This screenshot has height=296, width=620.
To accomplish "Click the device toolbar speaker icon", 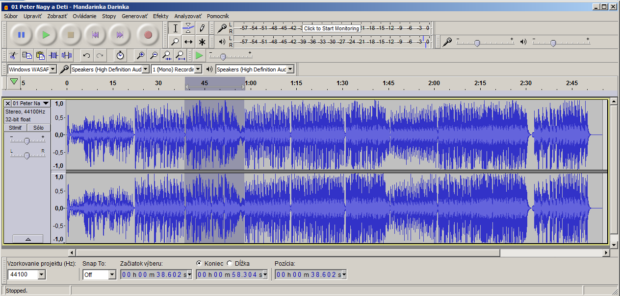I will tap(210, 69).
